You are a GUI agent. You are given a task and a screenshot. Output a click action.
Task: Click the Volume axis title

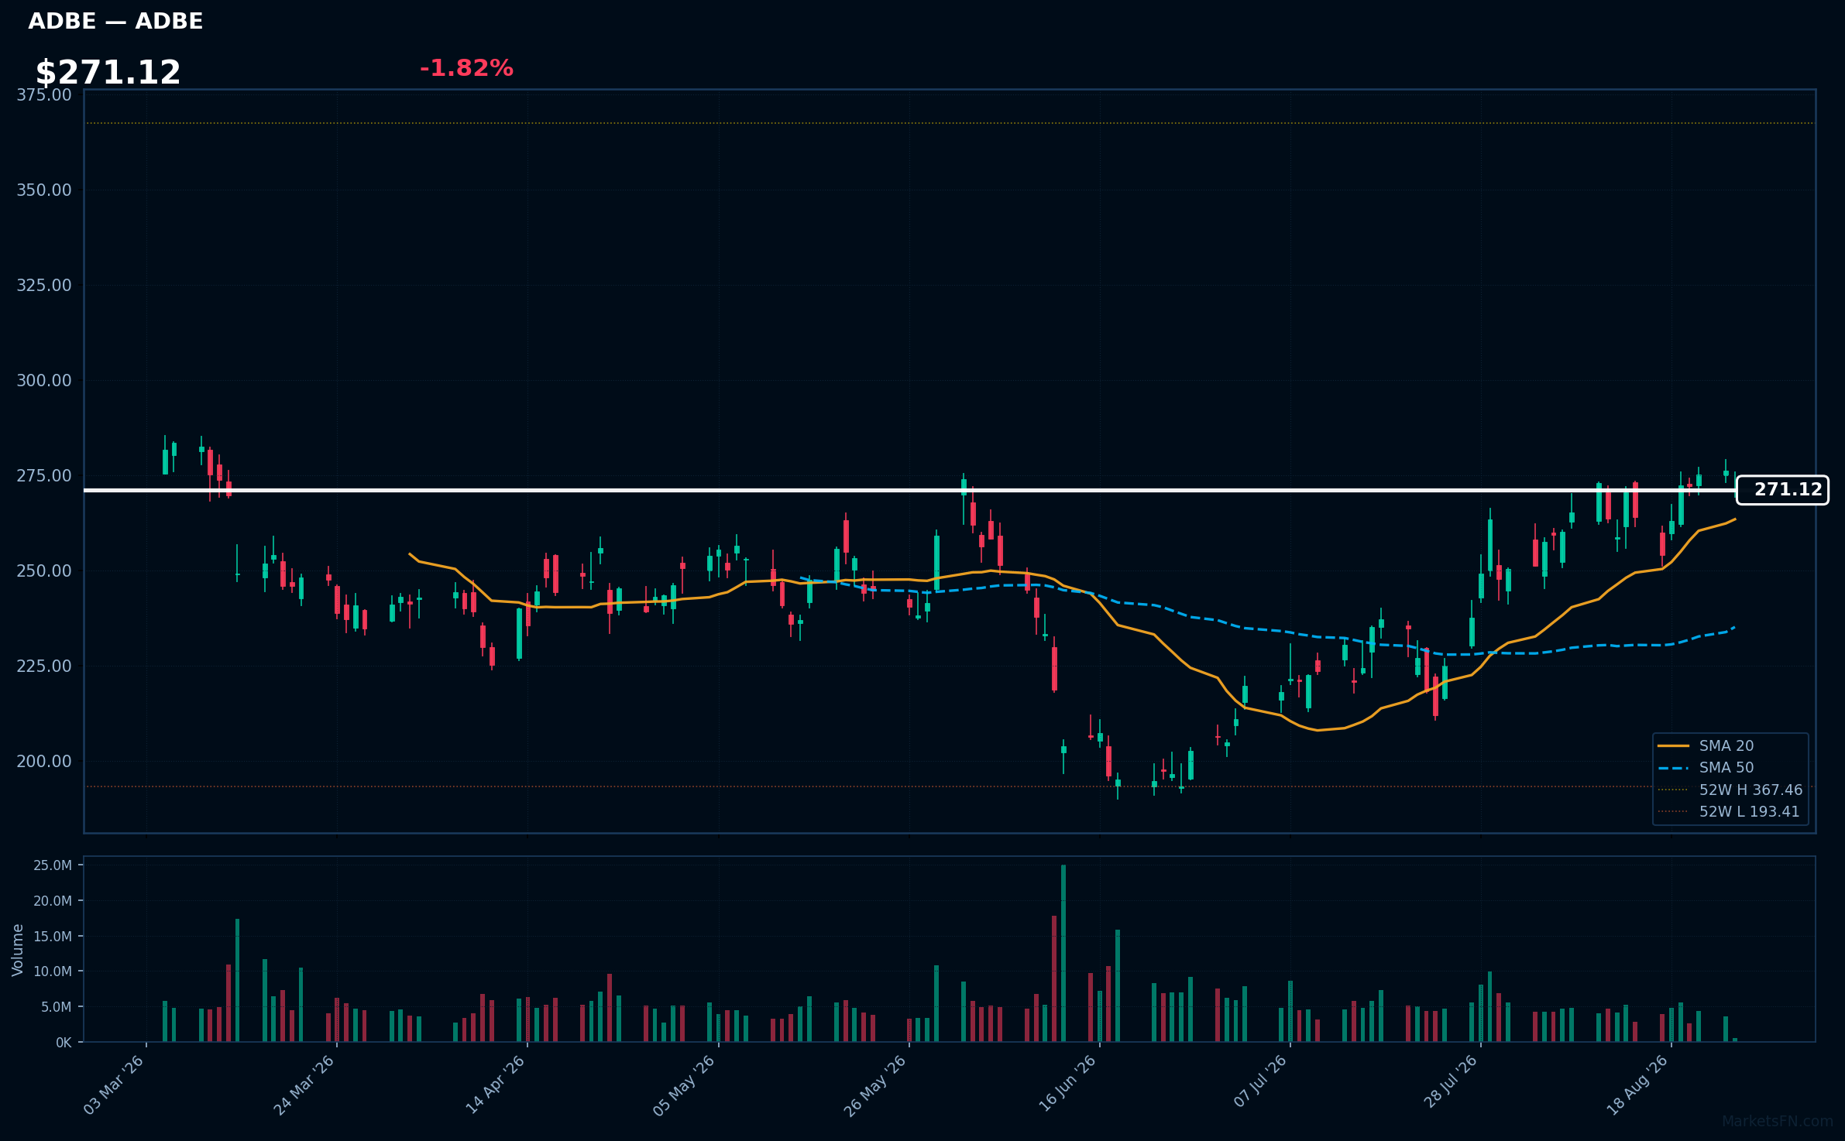[x=18, y=950]
